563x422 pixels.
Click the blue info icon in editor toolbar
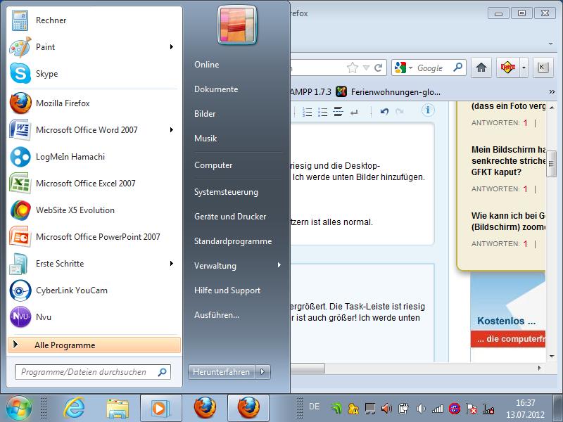click(x=428, y=110)
